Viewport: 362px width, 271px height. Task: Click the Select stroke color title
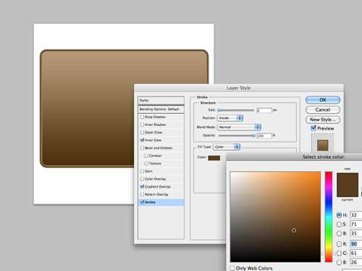(324, 157)
